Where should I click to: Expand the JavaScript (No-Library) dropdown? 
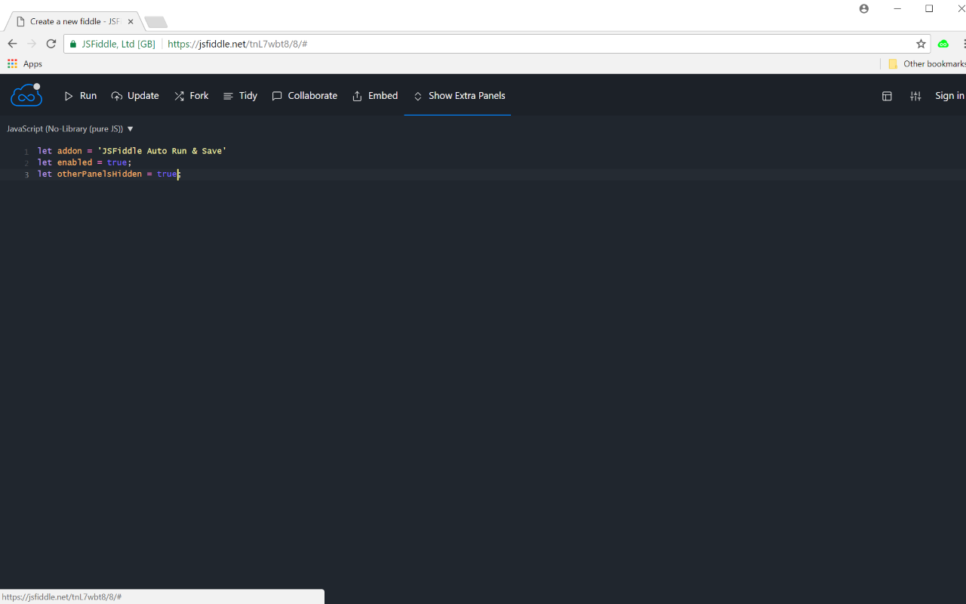tap(70, 129)
